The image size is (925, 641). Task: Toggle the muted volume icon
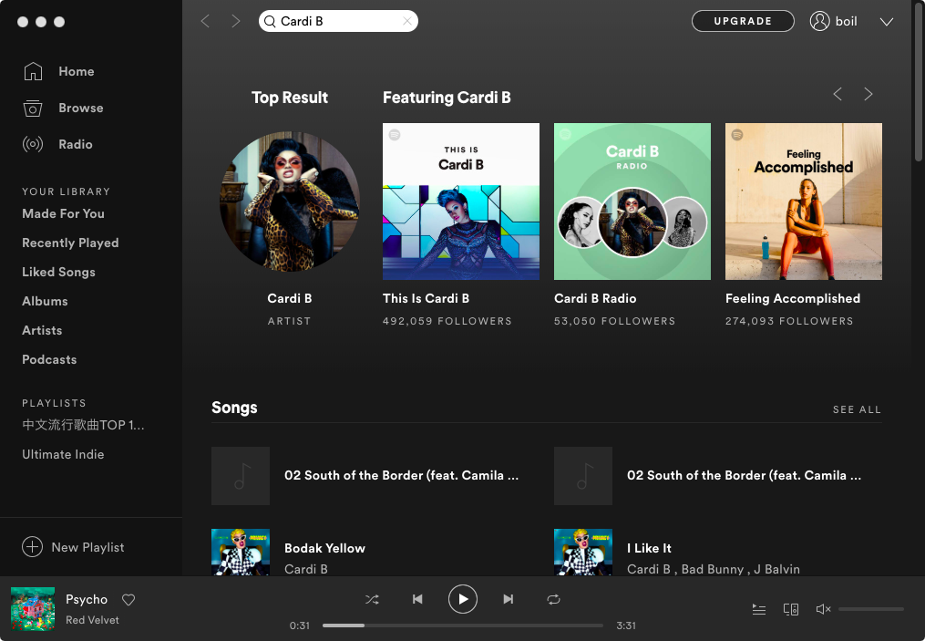[823, 609]
